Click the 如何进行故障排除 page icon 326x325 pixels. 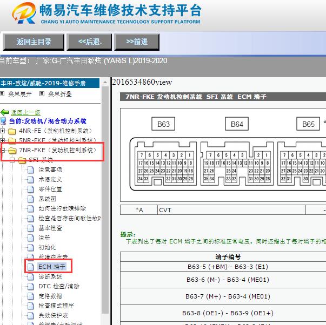click(31, 208)
